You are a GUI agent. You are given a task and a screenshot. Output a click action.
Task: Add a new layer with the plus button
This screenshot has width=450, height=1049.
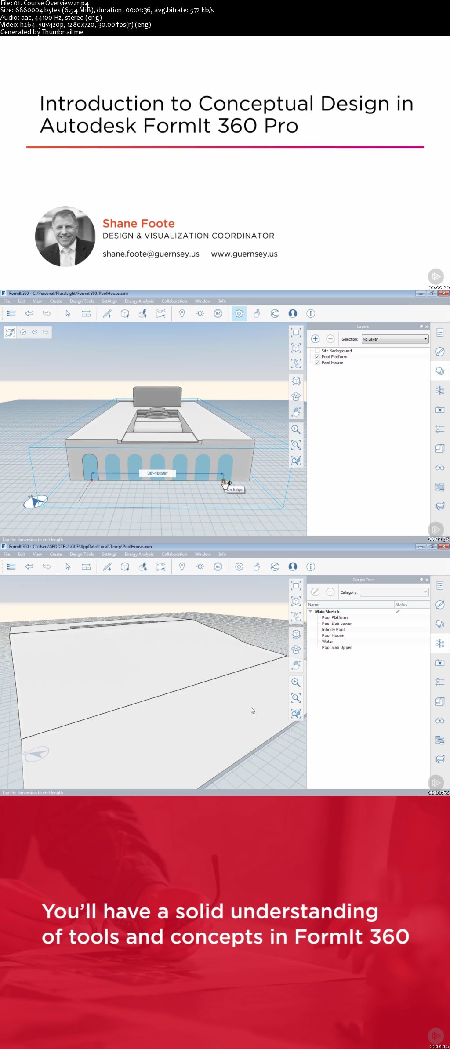tap(315, 339)
